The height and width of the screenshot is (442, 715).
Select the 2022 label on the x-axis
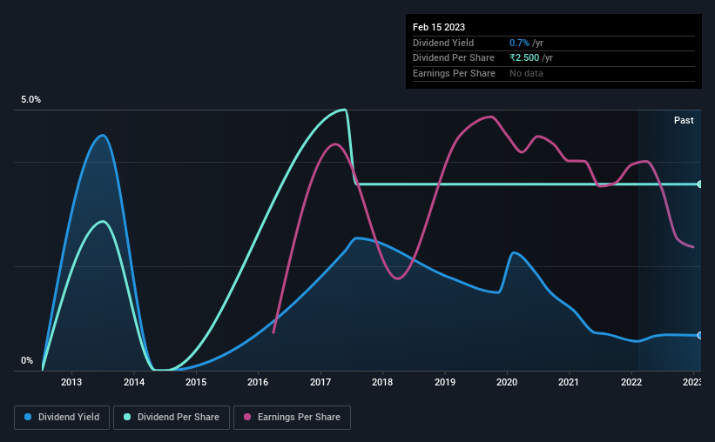point(631,382)
